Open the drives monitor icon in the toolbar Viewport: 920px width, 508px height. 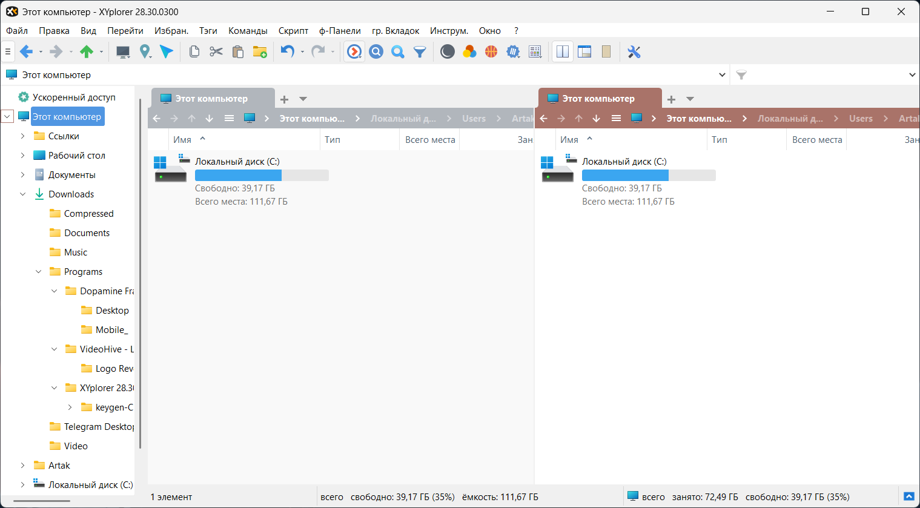[x=123, y=52]
